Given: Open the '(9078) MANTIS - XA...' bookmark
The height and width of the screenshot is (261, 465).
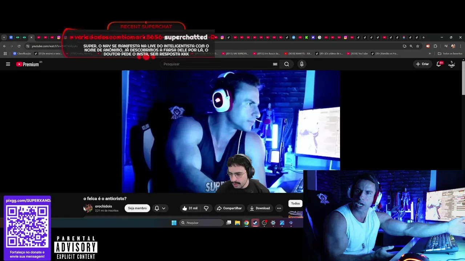Looking at the screenshot, I should pos(298,53).
